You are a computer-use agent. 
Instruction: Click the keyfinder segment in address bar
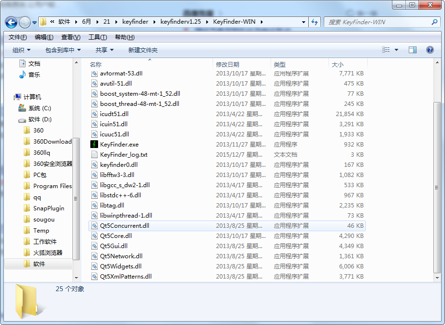click(x=135, y=22)
